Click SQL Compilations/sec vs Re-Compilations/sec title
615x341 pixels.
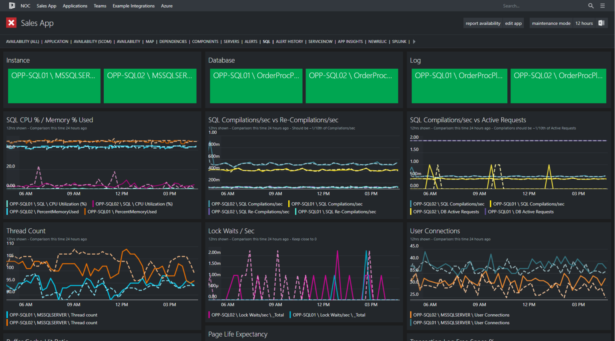pos(273,120)
